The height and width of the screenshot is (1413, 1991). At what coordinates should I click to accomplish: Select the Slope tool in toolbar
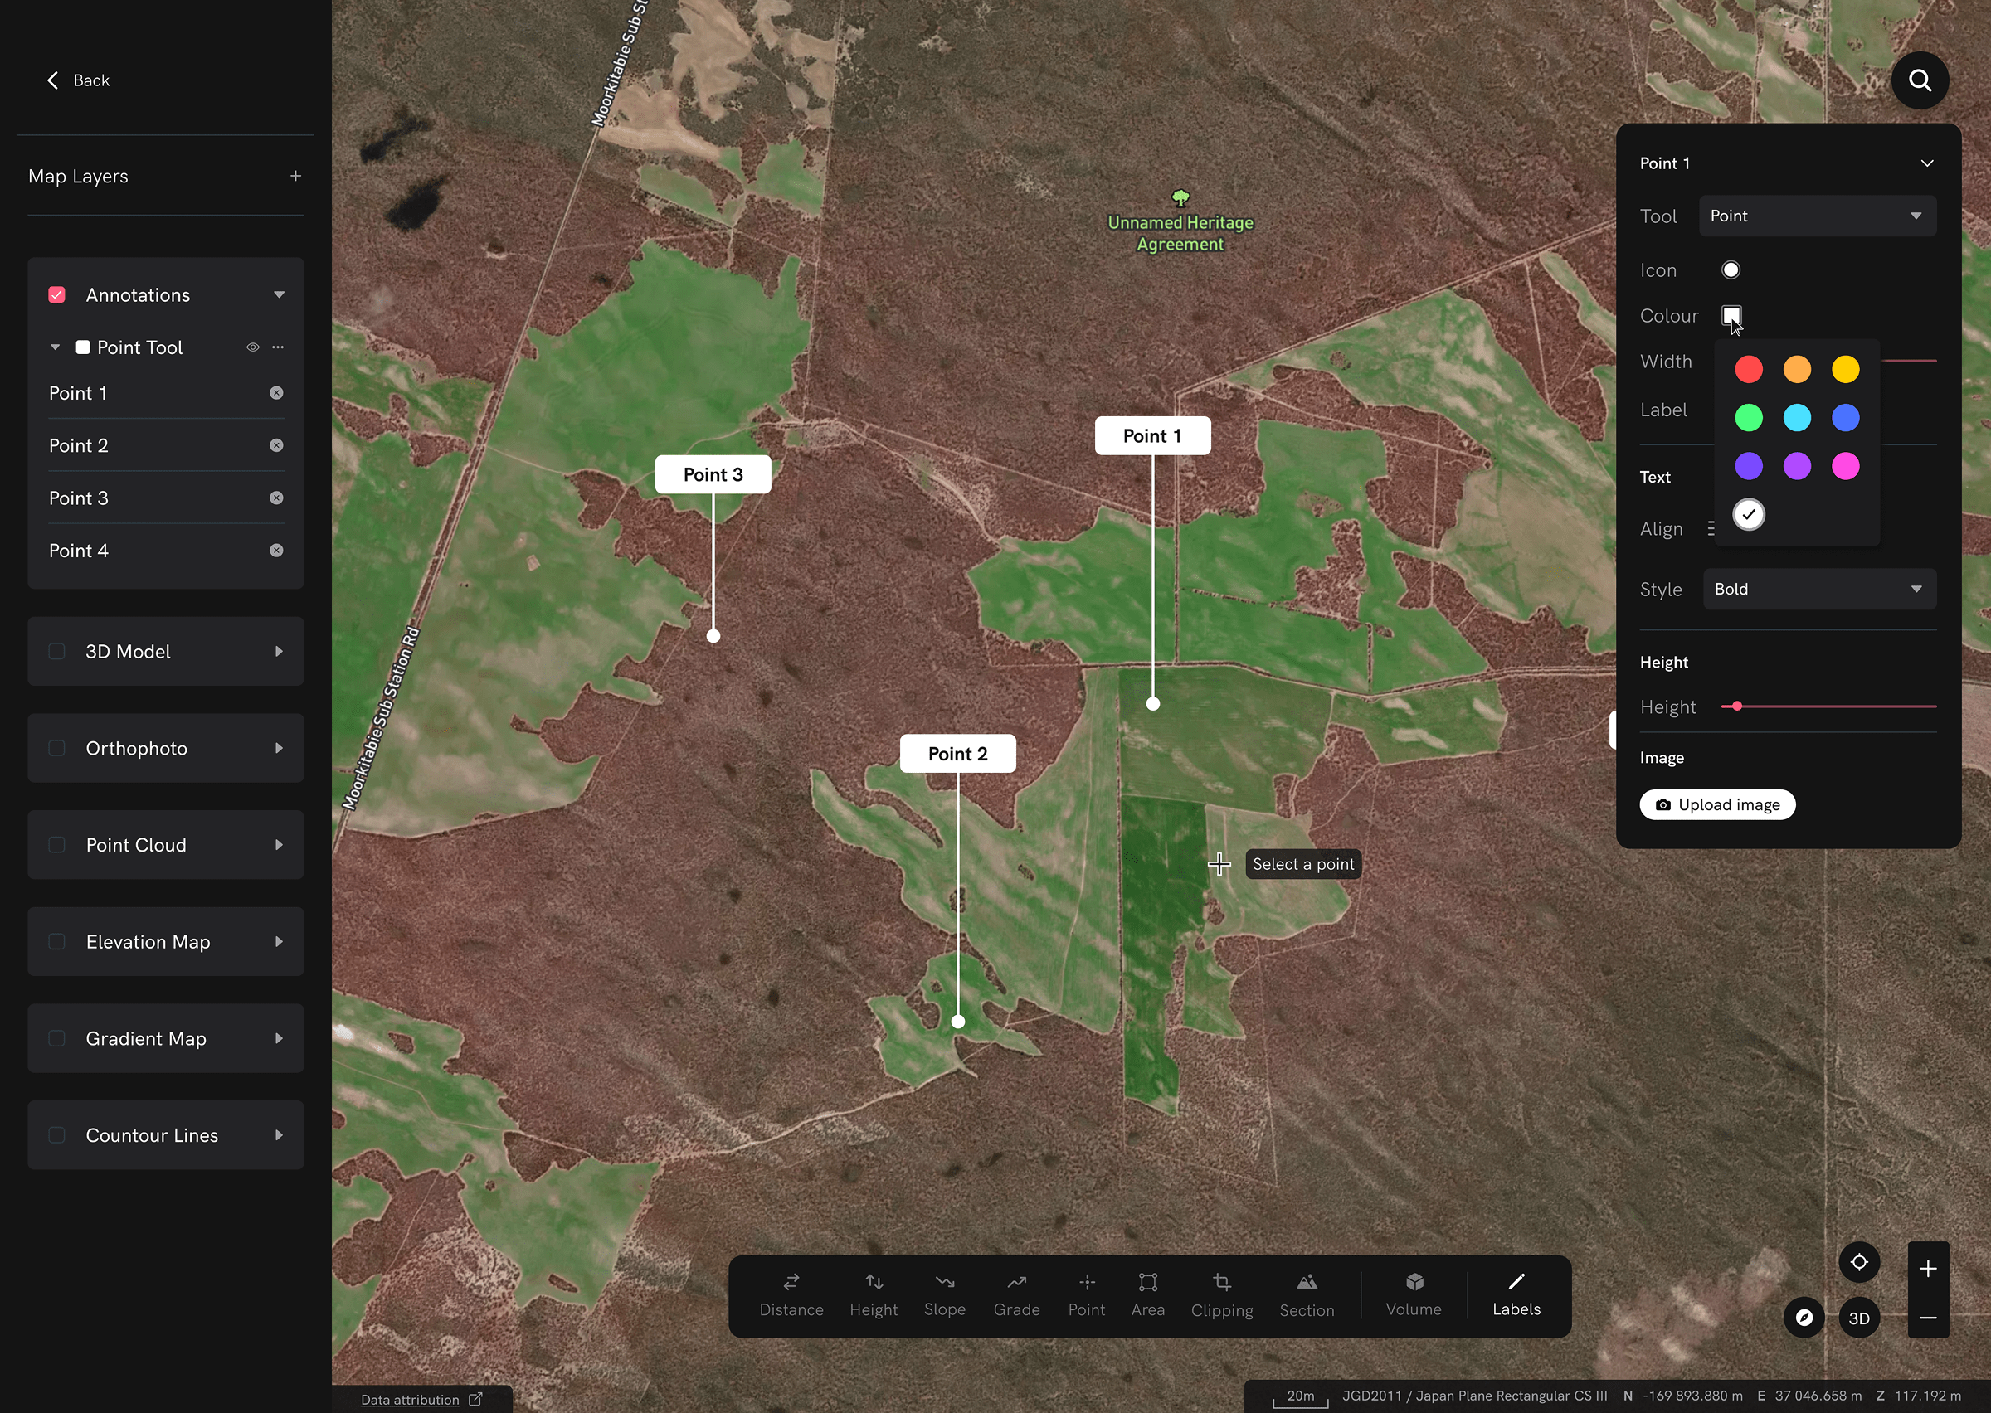[944, 1294]
